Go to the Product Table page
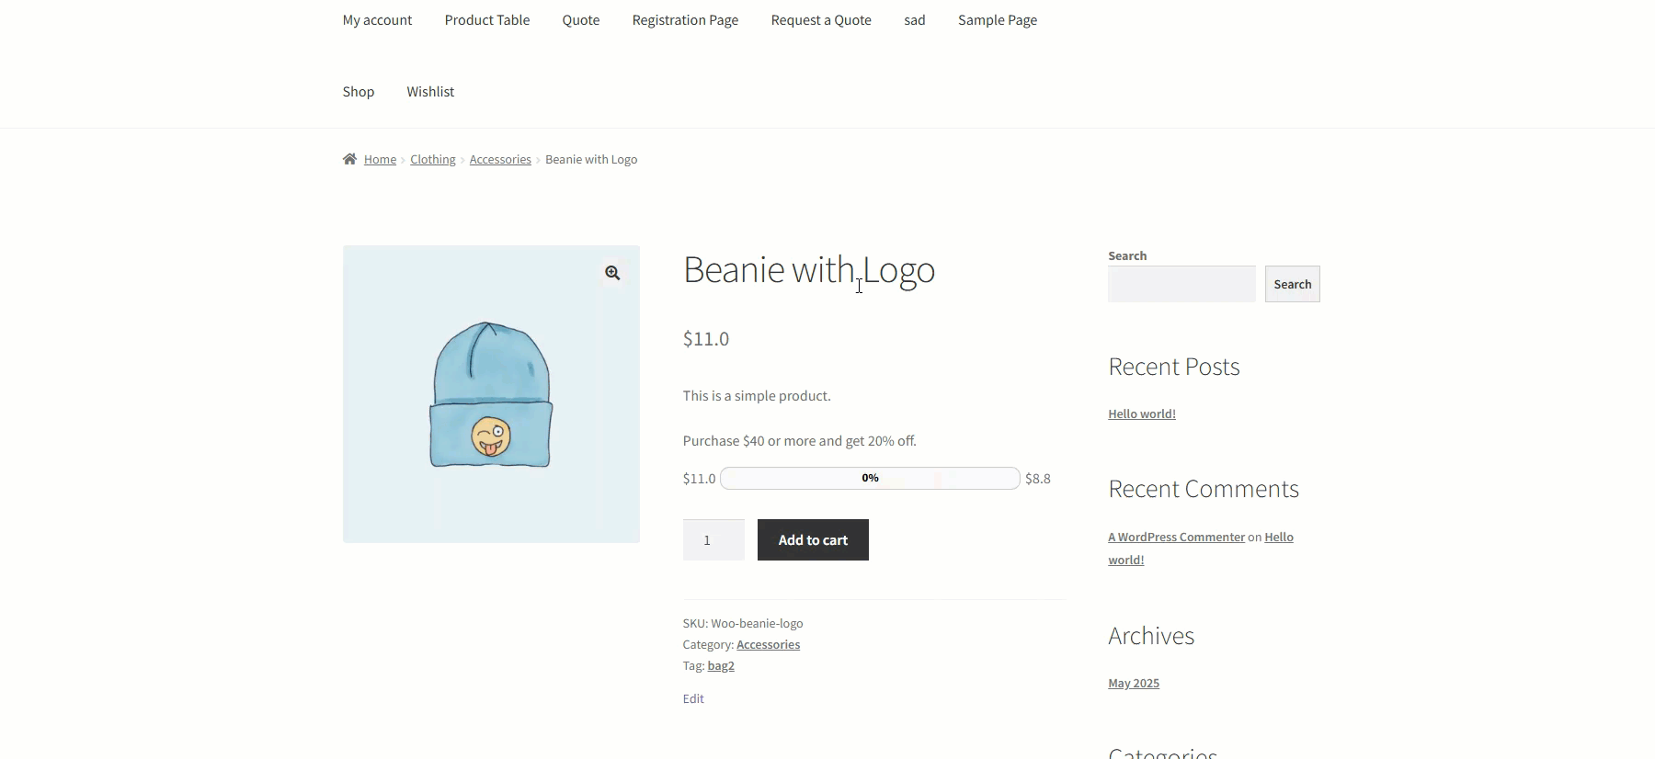 point(487,20)
